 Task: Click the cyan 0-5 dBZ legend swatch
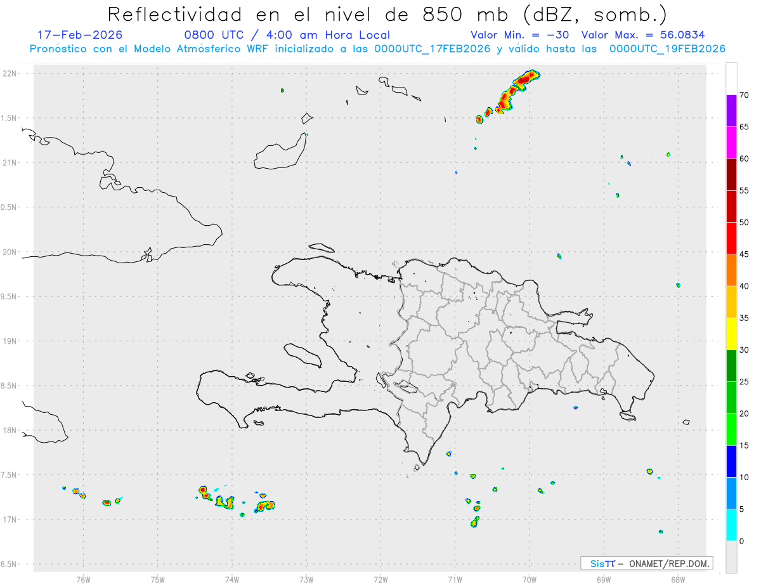point(731,525)
